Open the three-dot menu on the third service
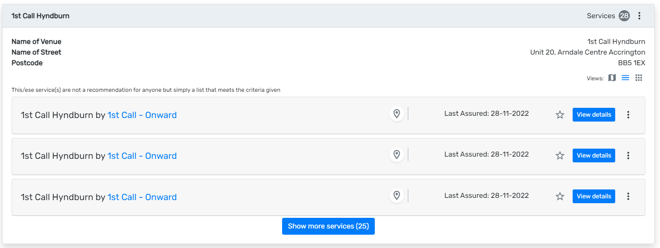This screenshot has width=660, height=248. (x=628, y=197)
